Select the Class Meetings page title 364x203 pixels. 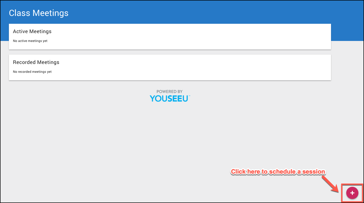click(39, 13)
